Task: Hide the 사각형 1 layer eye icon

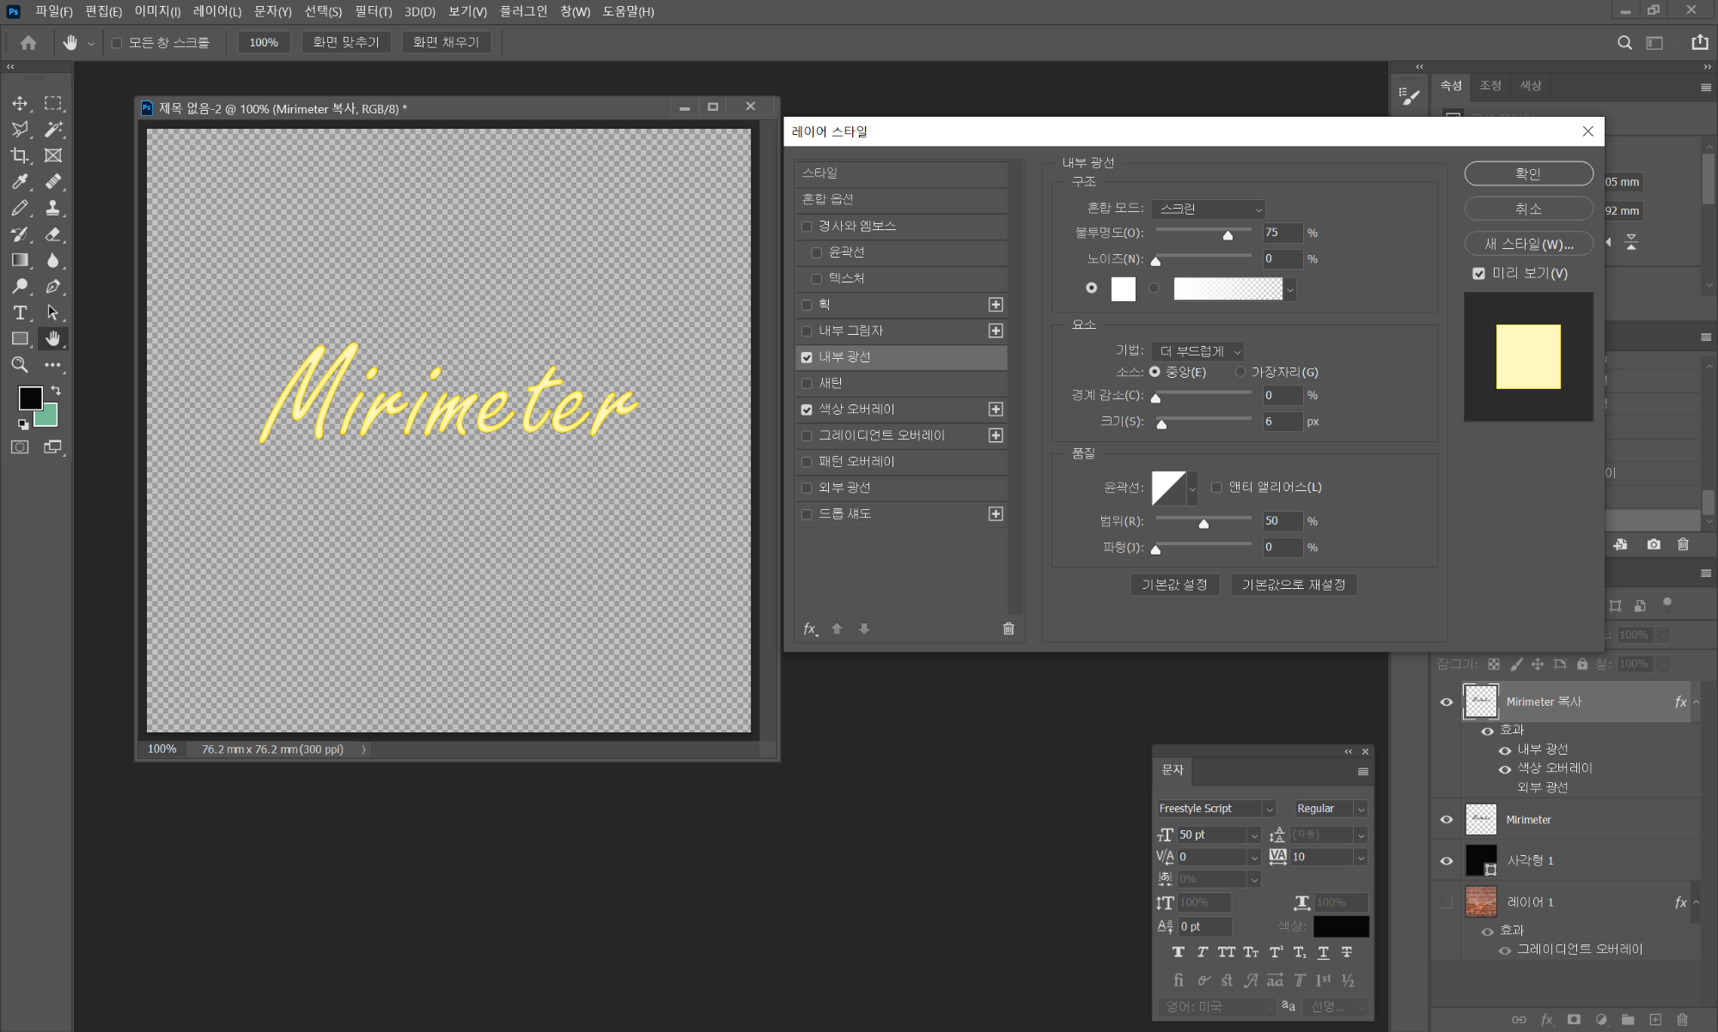Action: pos(1447,860)
